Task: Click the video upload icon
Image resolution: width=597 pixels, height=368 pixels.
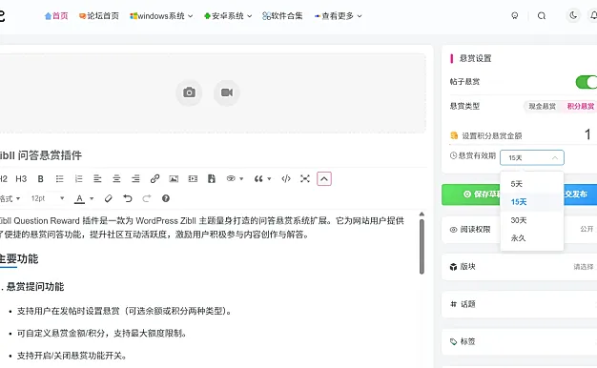Action: (x=227, y=92)
